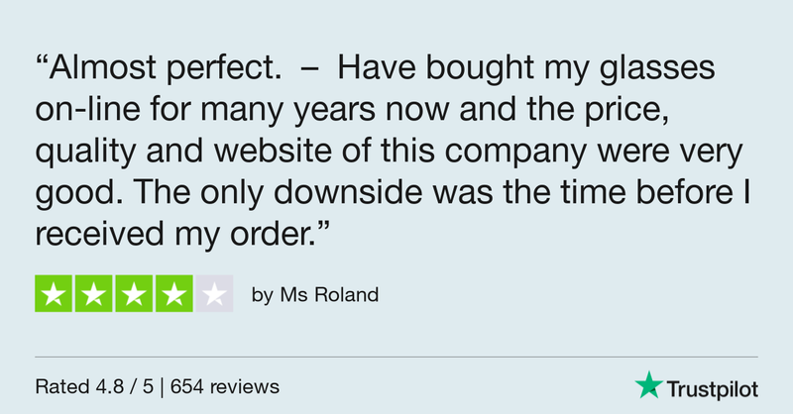Screen dimensions: 793x414
Task: Click the closing quotation mark
Action: click(x=323, y=226)
